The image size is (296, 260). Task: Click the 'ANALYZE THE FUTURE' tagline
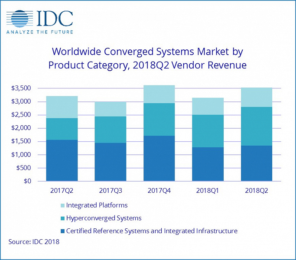tap(39, 32)
